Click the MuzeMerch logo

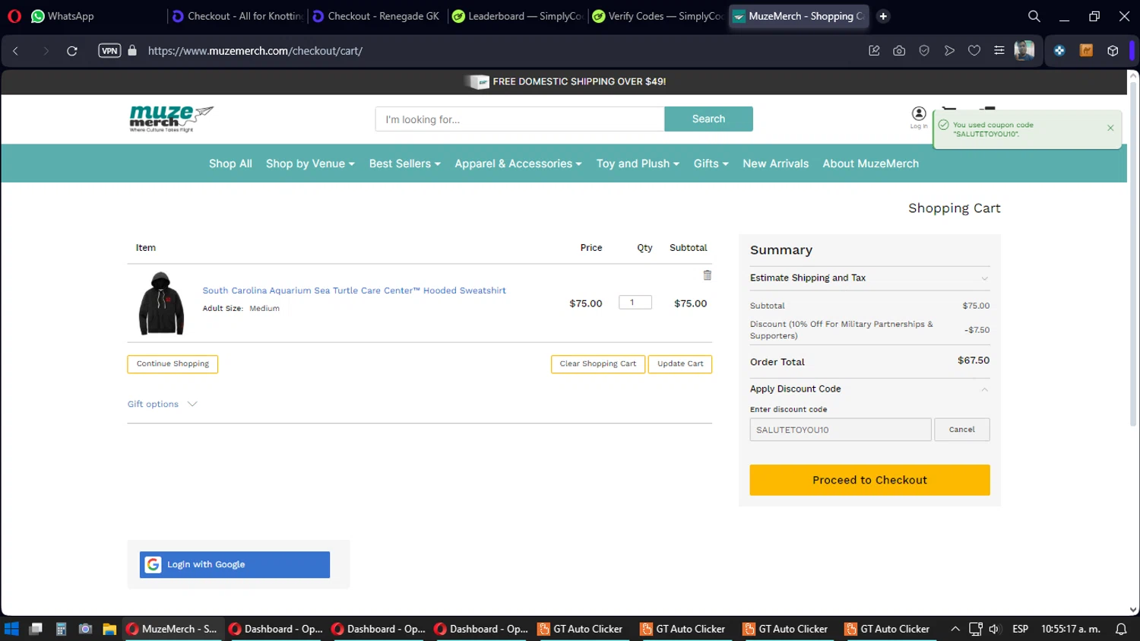[x=171, y=119]
